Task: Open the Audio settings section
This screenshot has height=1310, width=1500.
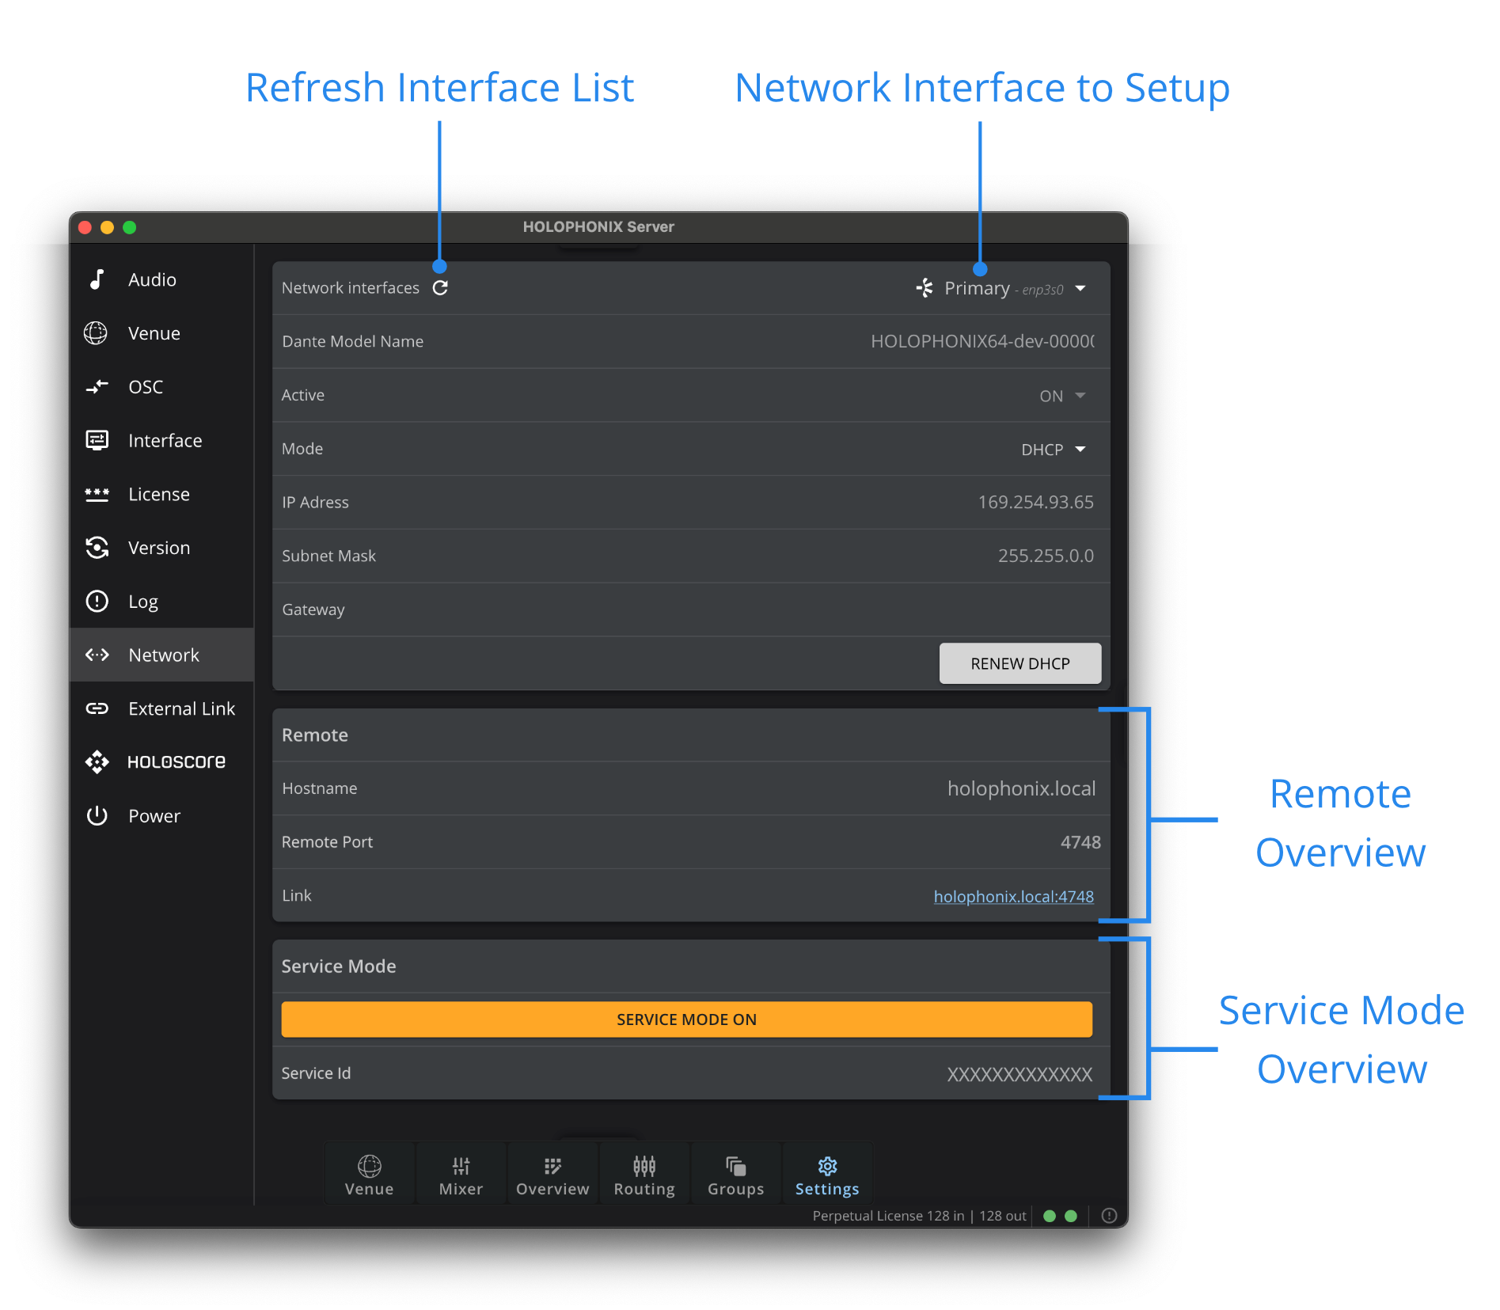Action: [152, 280]
